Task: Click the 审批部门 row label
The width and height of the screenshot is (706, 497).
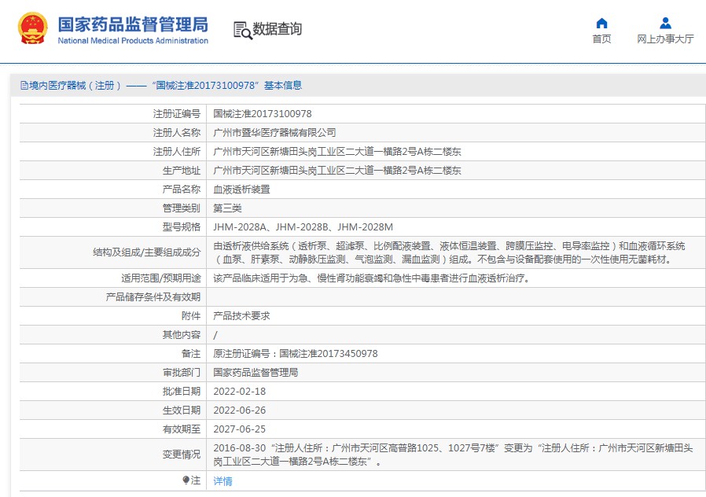Action: 182,373
